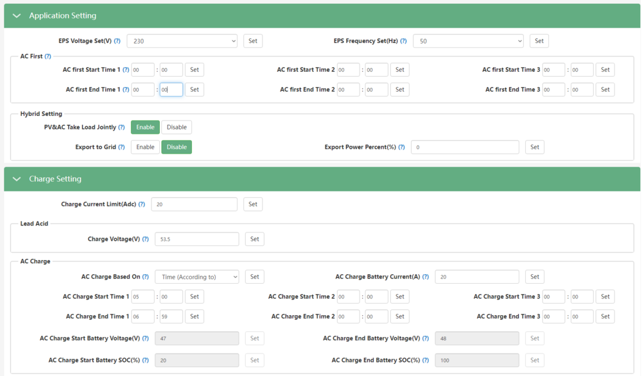
Task: Click the AC Charge Battery Current input field
Action: (477, 277)
